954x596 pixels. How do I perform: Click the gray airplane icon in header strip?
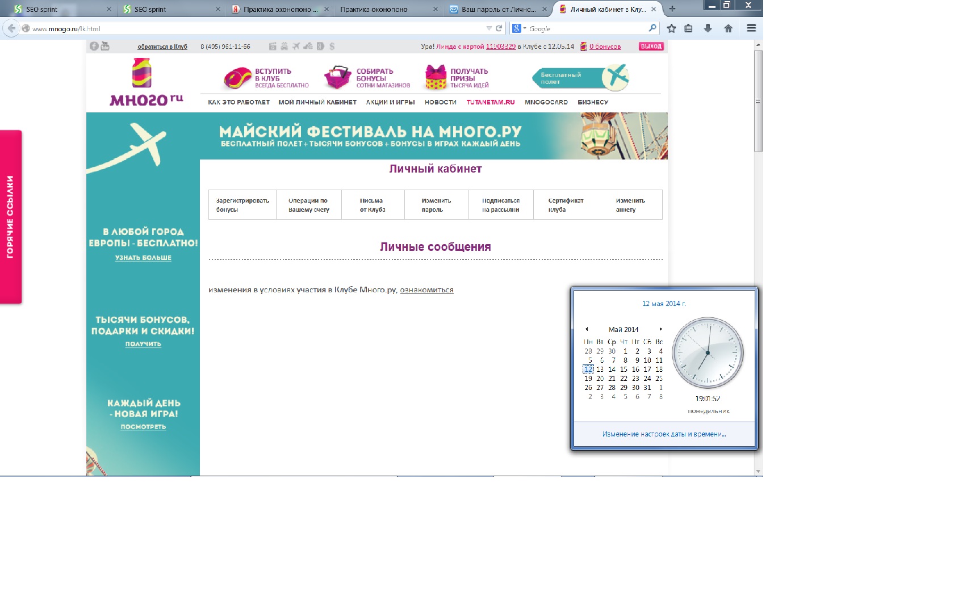click(x=296, y=46)
